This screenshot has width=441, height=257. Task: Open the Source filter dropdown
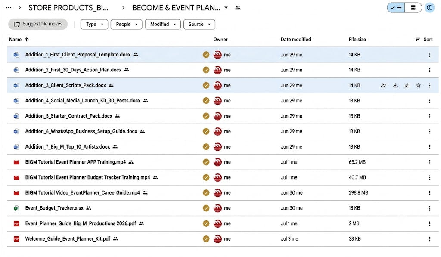pos(199,24)
